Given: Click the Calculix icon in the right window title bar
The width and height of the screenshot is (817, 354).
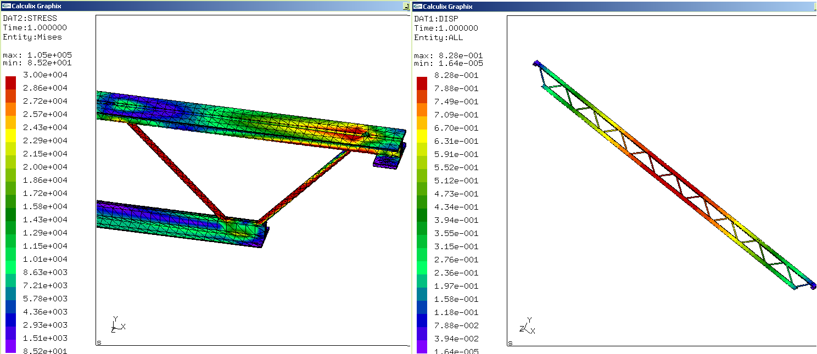Looking at the screenshot, I should pyautogui.click(x=417, y=6).
